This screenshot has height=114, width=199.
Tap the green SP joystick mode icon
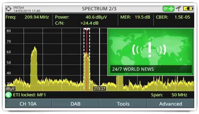pos(168,9)
